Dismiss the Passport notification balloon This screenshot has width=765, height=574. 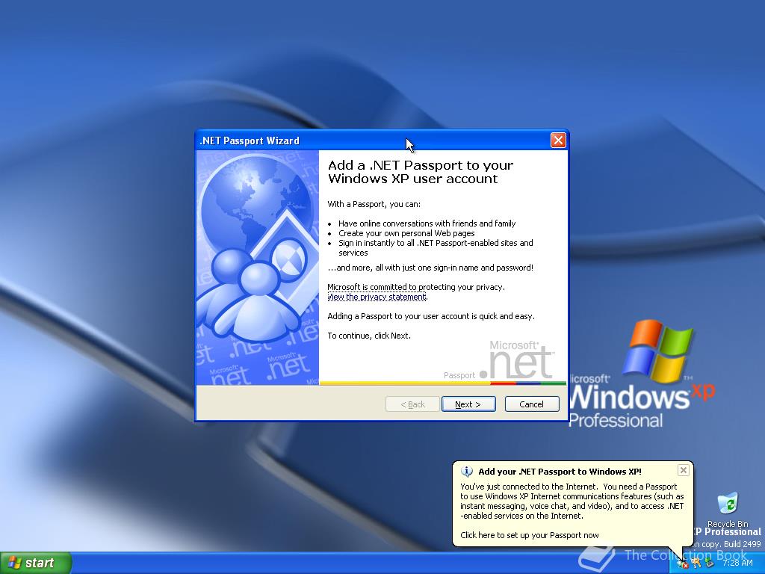point(683,470)
